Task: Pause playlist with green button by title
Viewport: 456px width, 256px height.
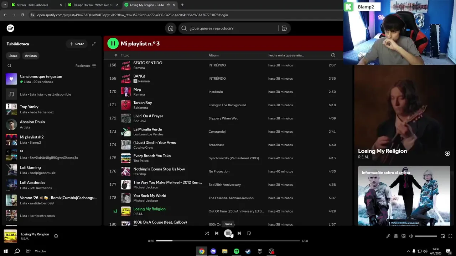Action: tap(113, 43)
